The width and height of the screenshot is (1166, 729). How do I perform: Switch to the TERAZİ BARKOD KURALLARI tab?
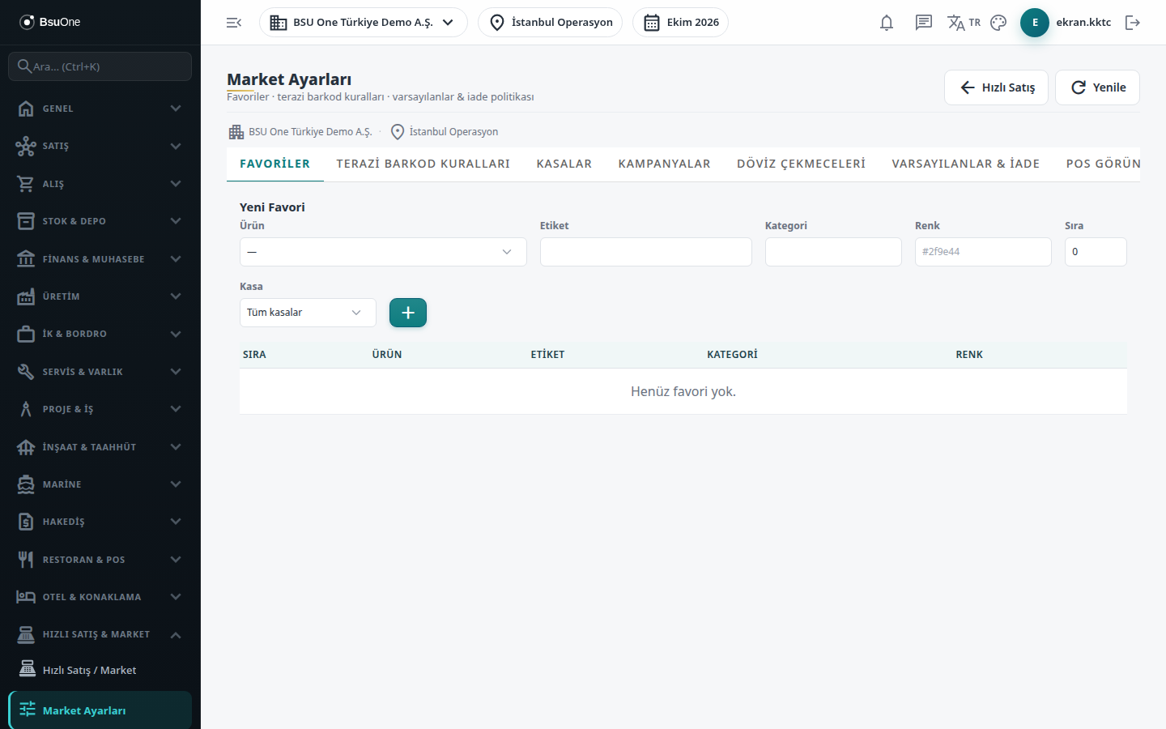point(423,164)
